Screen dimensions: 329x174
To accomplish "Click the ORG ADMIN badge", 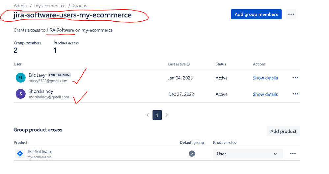I will [x=59, y=75].
